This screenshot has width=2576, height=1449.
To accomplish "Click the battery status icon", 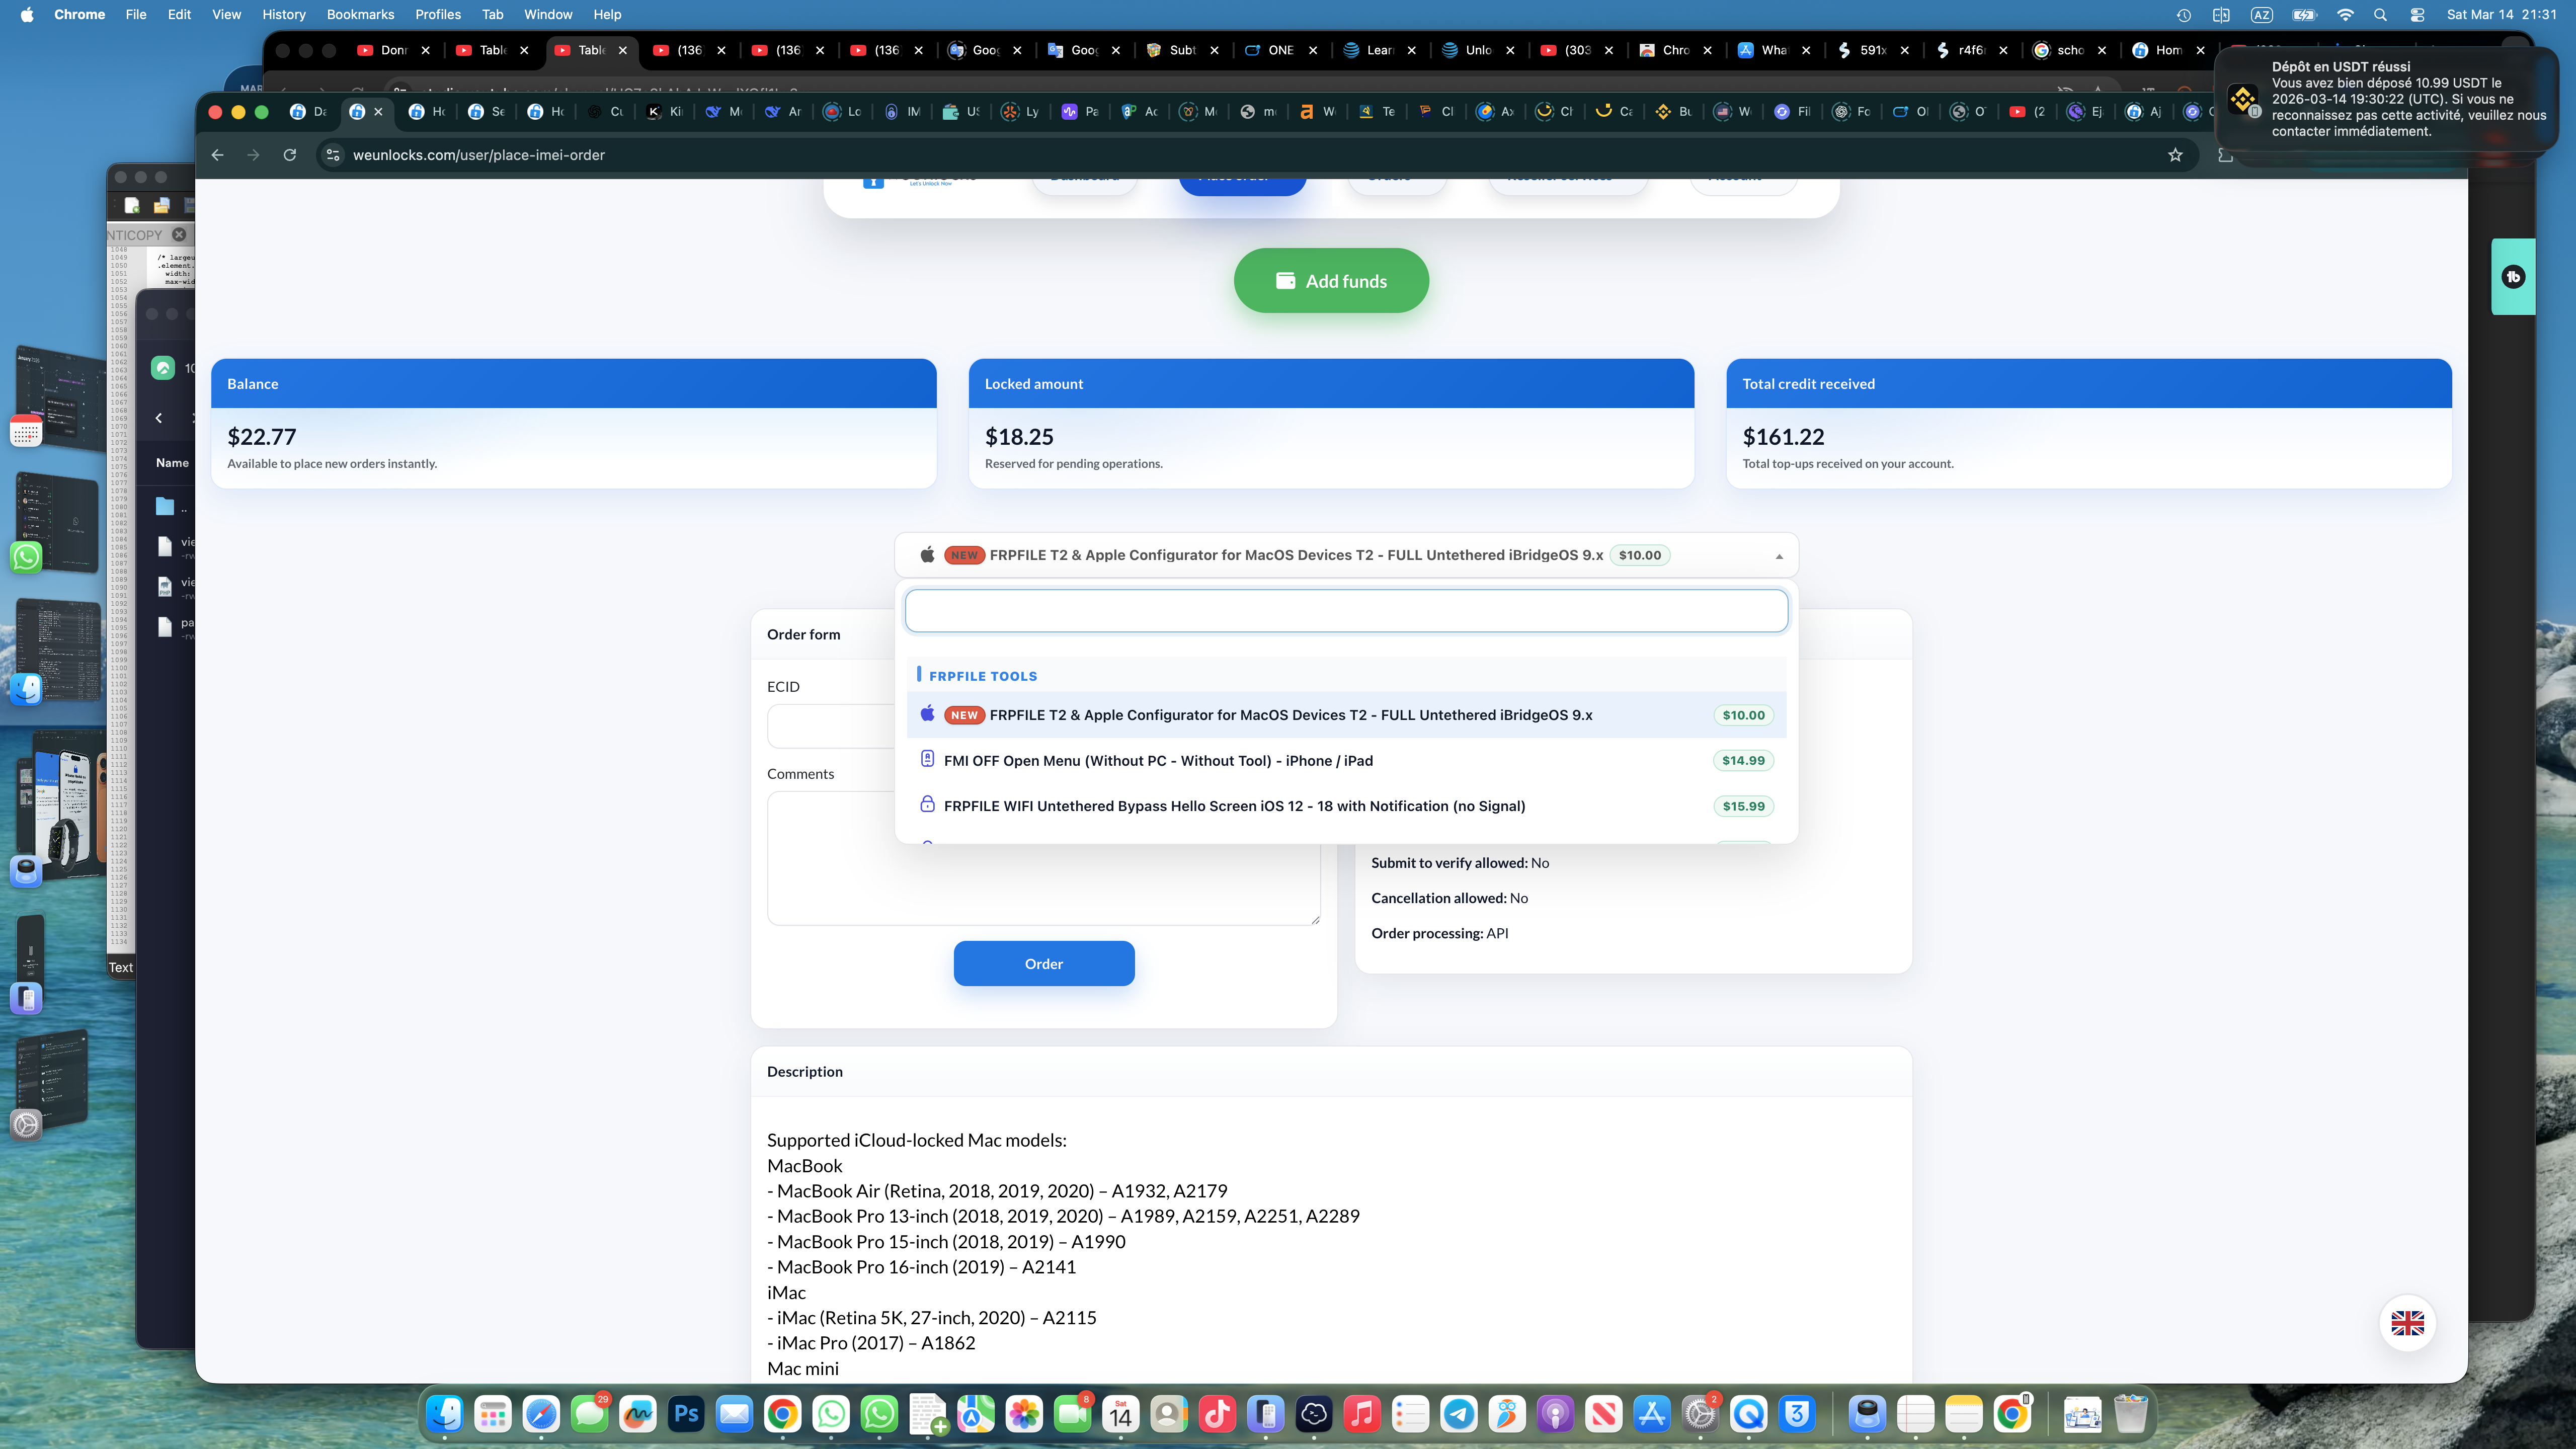I will pos(2304,15).
